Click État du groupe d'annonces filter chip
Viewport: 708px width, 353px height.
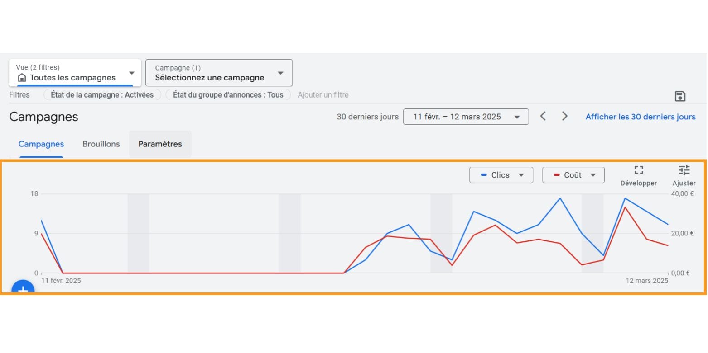click(228, 95)
